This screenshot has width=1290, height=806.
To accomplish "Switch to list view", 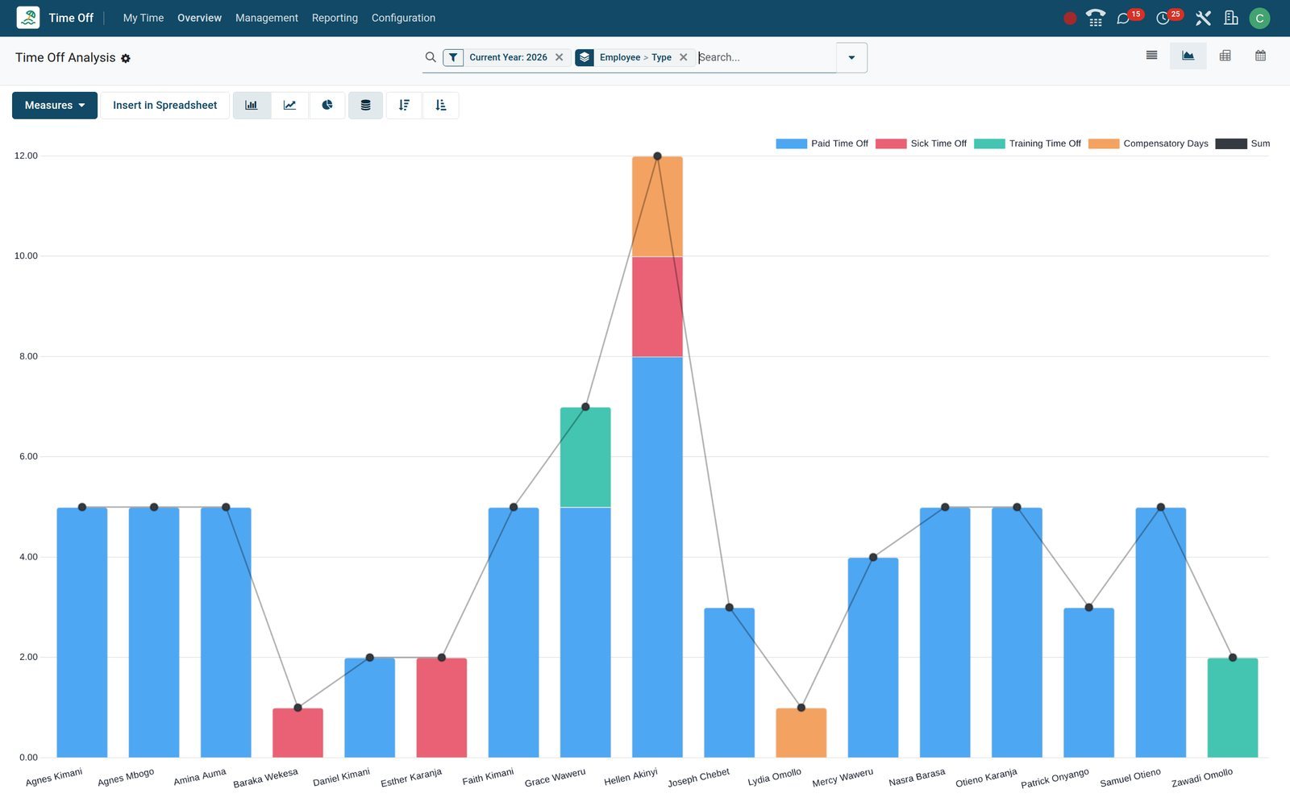I will [x=1151, y=56].
